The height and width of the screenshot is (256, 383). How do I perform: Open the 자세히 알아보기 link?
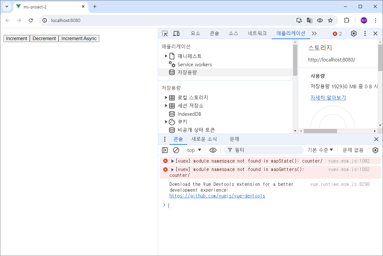[x=328, y=98]
